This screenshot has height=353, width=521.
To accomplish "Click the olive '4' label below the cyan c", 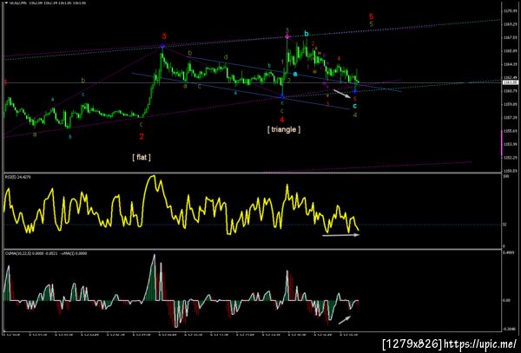I will coord(355,114).
